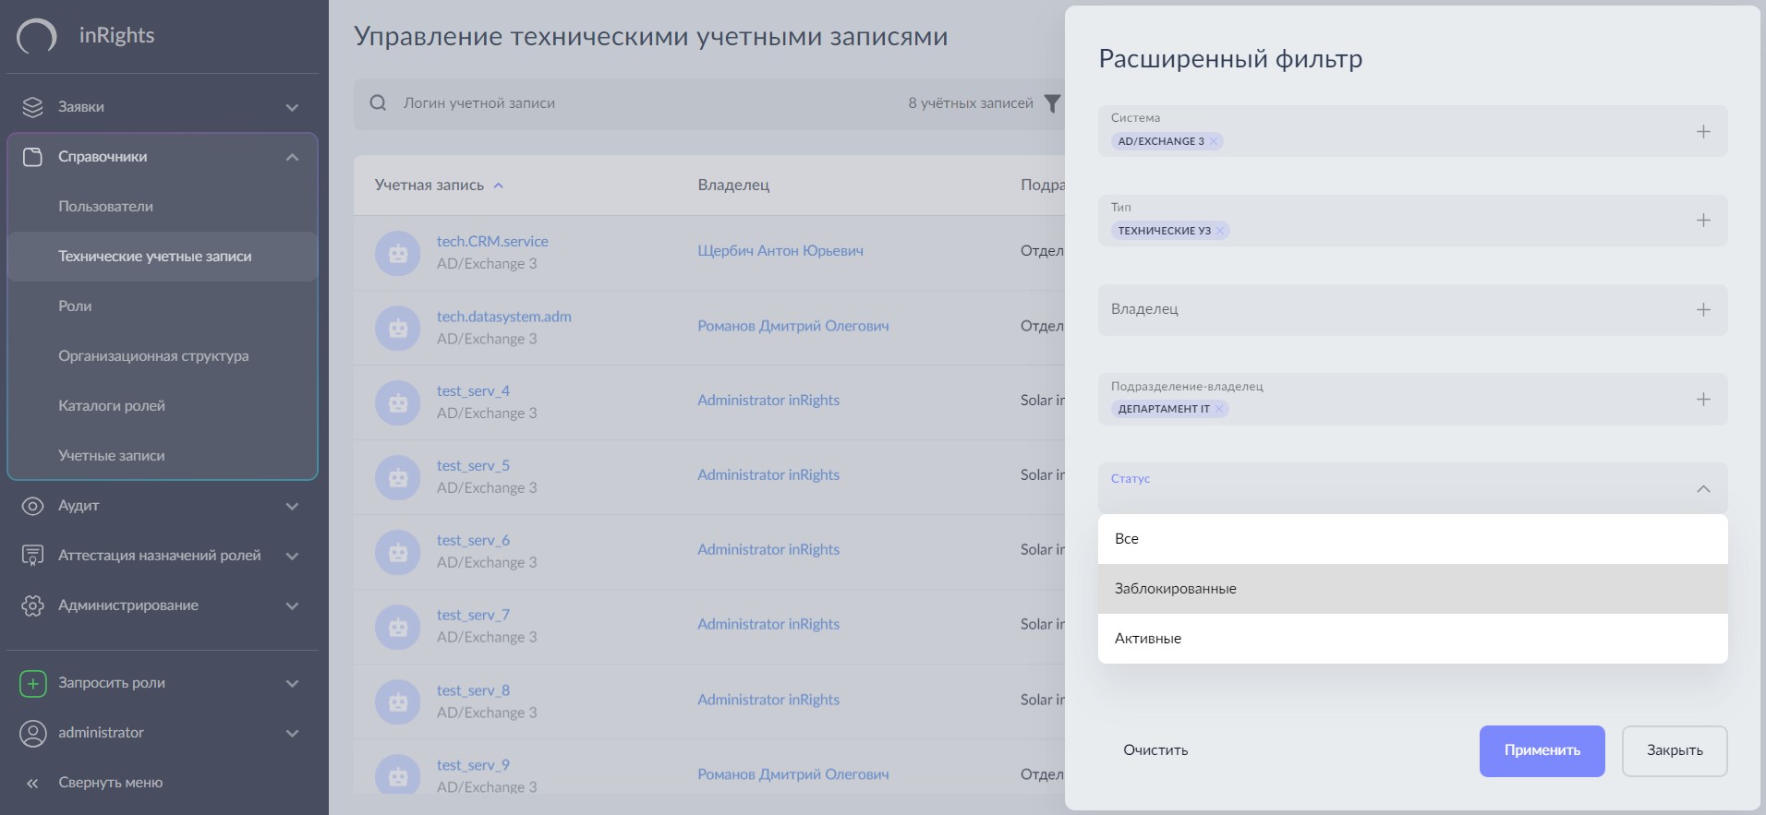Click the Справочники folder icon
Viewport: 1766px width, 815px height.
[x=32, y=157]
